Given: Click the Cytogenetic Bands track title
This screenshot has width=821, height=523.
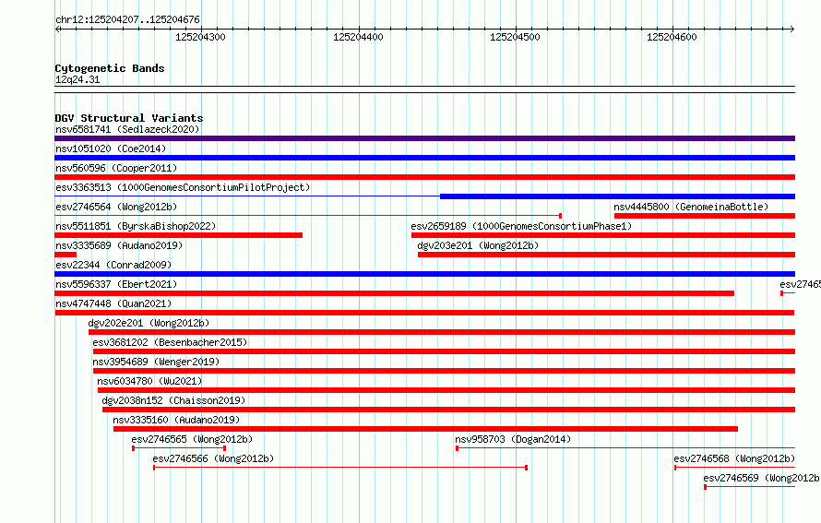Looking at the screenshot, I should point(110,68).
